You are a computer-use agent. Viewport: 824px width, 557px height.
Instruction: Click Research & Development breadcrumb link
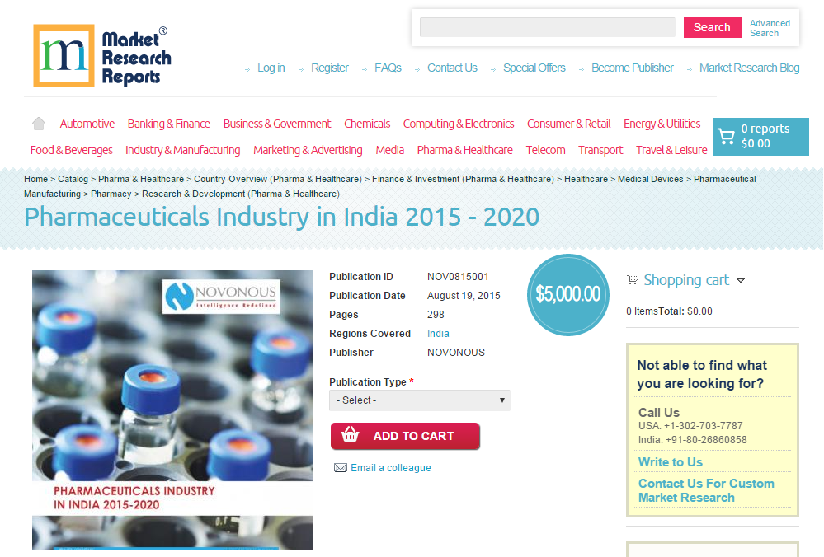241,194
